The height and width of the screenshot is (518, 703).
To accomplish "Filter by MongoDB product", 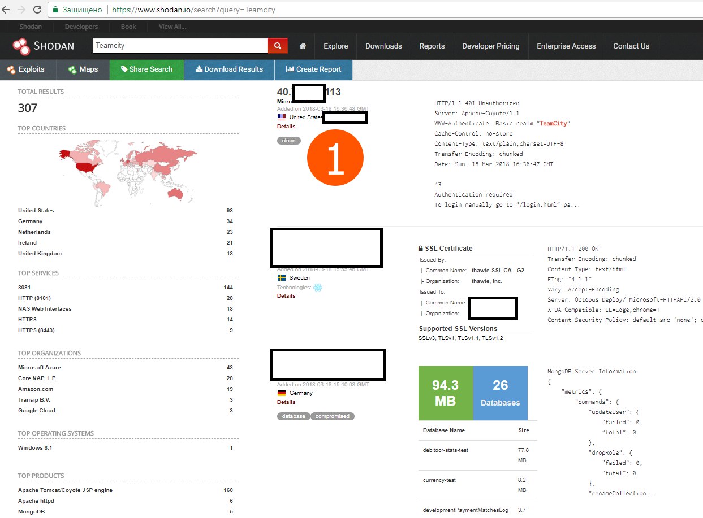I will tap(31, 512).
